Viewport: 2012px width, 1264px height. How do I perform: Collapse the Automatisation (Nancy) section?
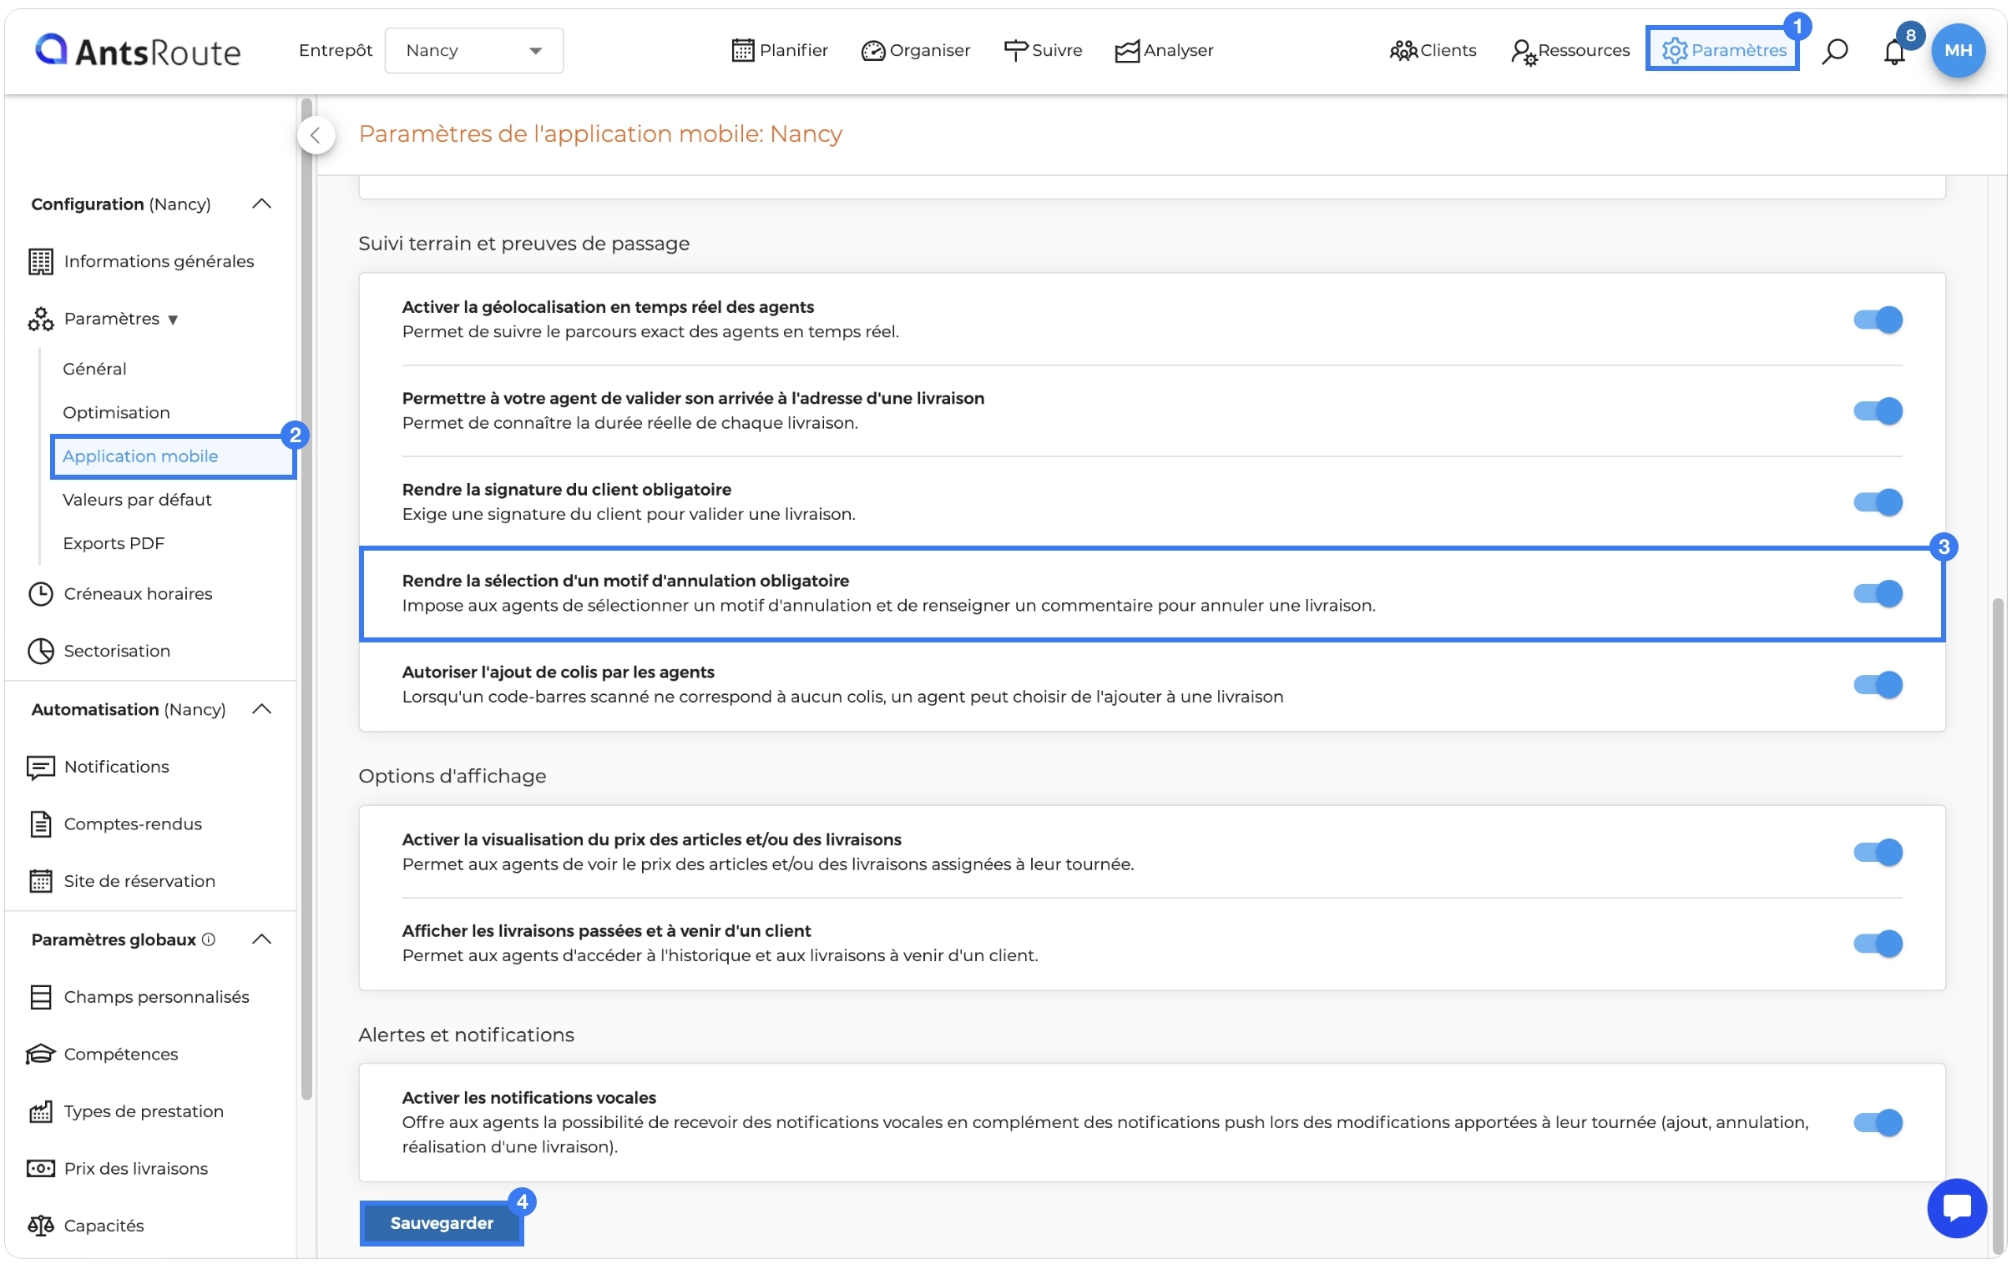coord(261,709)
